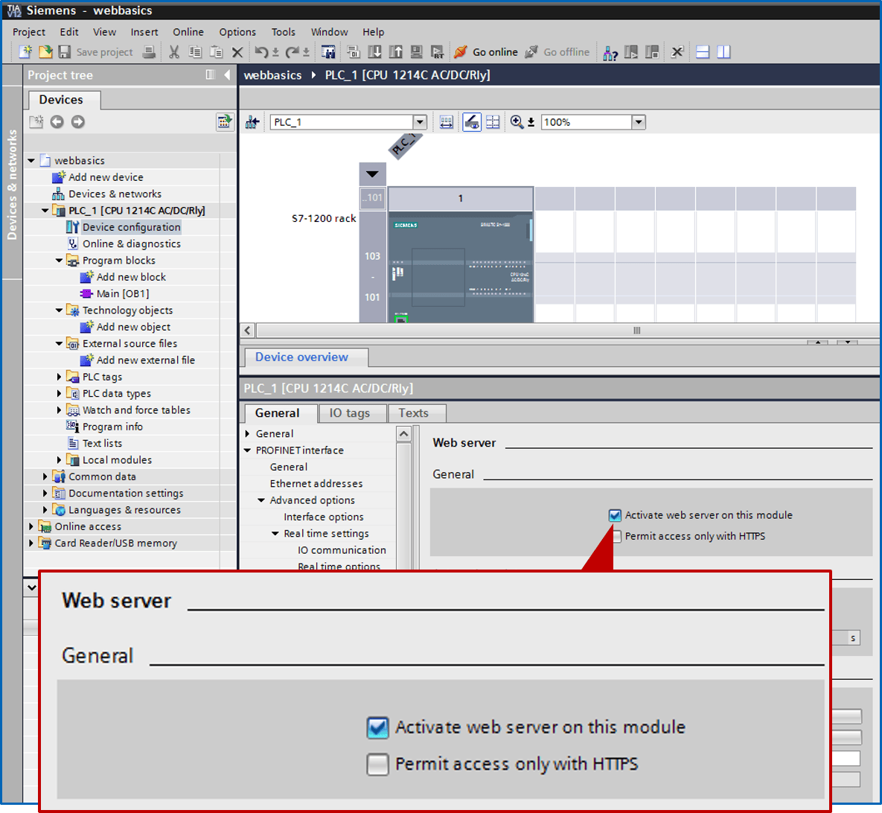Click the Undo arrow icon
Image resolution: width=882 pixels, height=813 pixels.
(x=261, y=52)
